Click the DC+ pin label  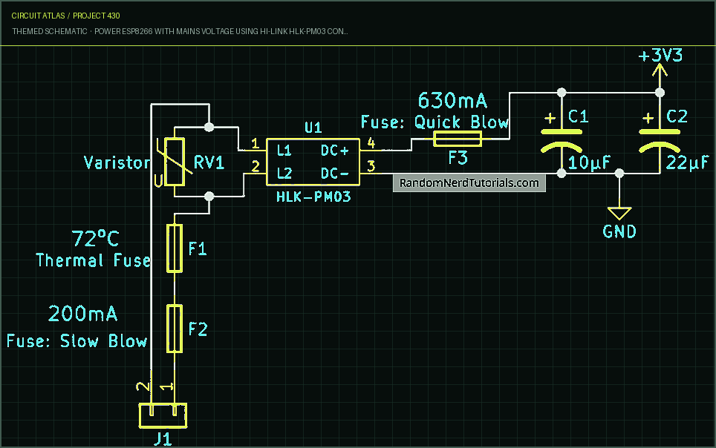(335, 150)
